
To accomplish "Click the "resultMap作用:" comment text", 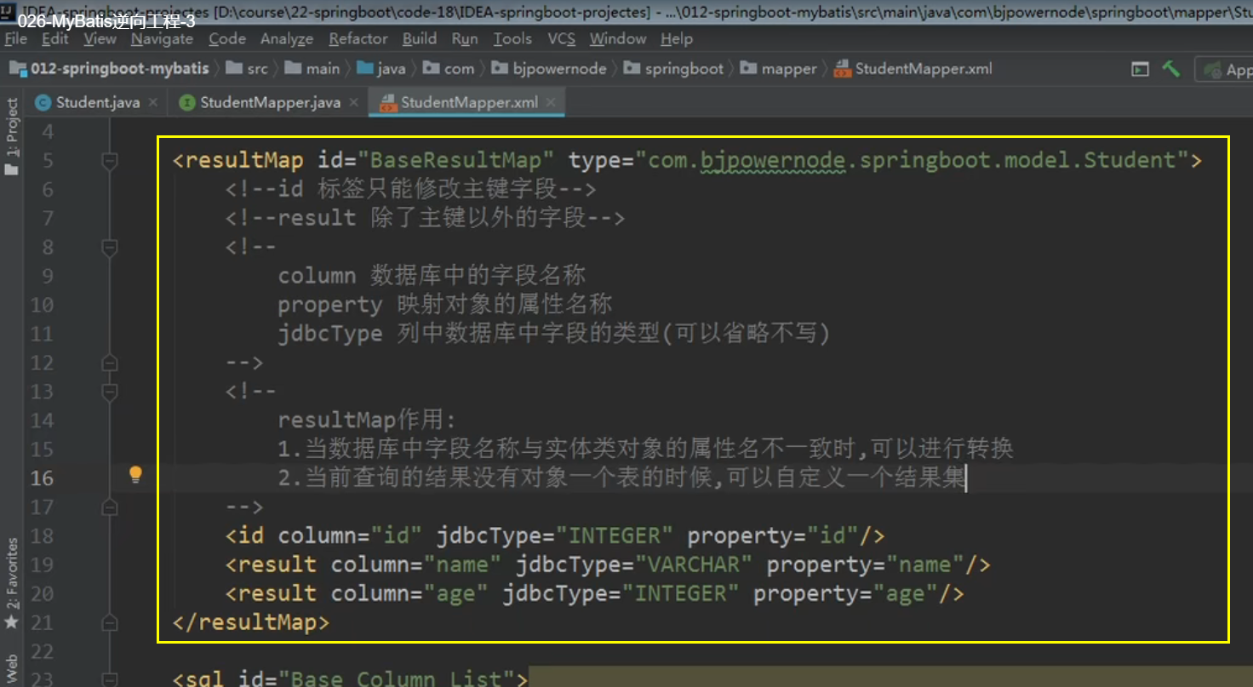I will (x=367, y=421).
